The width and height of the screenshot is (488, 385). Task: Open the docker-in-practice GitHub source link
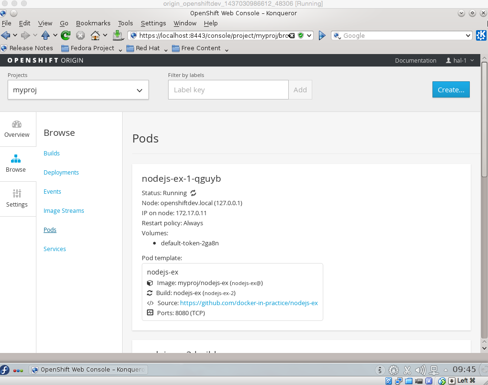249,303
